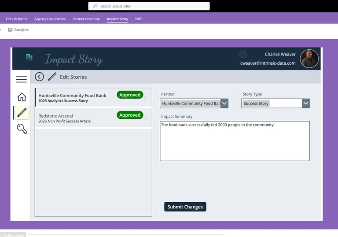Click cweaver@intrinsic-data.com email text
Image resolution: width=338 pixels, height=237 pixels.
[x=268, y=63]
